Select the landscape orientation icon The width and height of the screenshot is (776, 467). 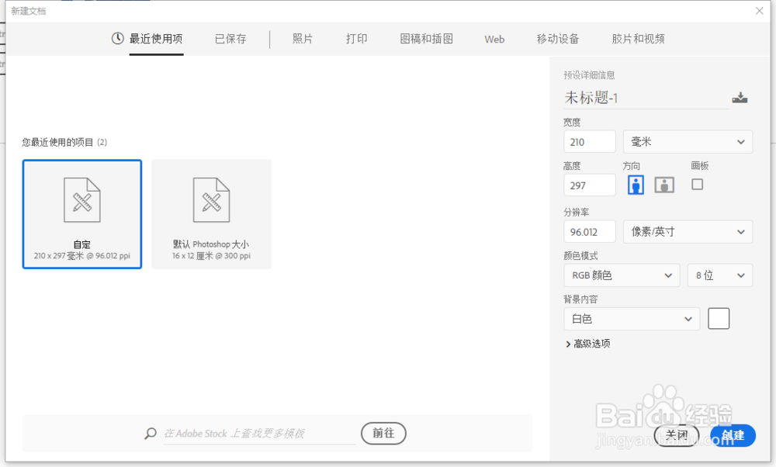pos(663,185)
